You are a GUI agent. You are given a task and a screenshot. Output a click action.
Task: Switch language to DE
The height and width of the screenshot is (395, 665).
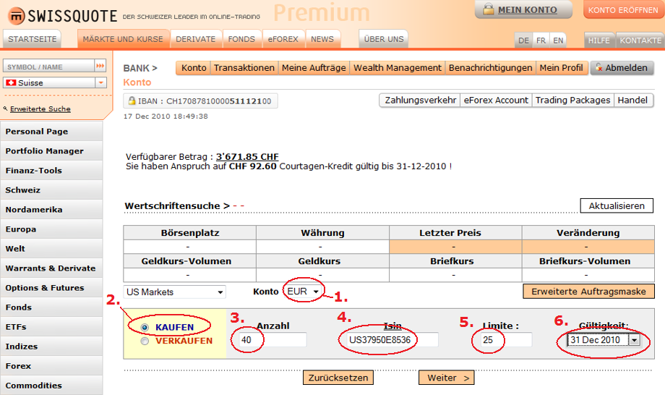click(524, 41)
